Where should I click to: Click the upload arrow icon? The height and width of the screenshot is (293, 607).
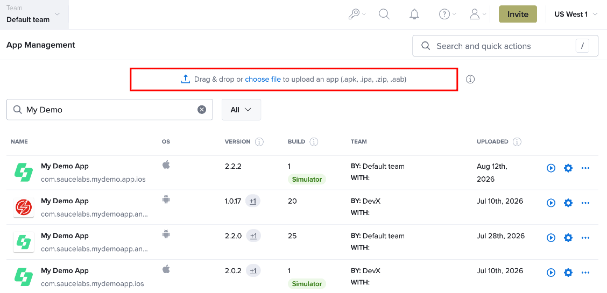(x=186, y=79)
